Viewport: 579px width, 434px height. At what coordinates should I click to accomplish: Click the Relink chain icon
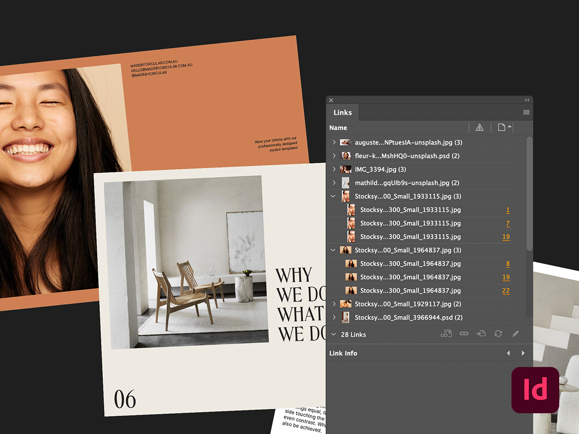click(464, 334)
